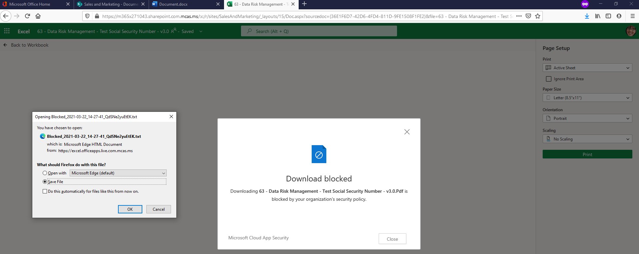
Task: Expand the Microsoft Edge (default) dropdown
Action: click(x=118, y=173)
